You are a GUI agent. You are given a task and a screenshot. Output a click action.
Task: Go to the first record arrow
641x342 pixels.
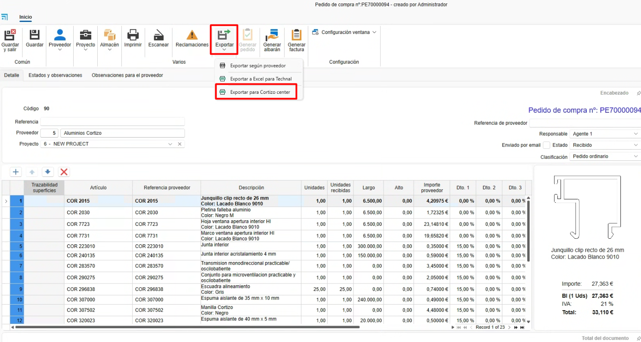pos(459,327)
